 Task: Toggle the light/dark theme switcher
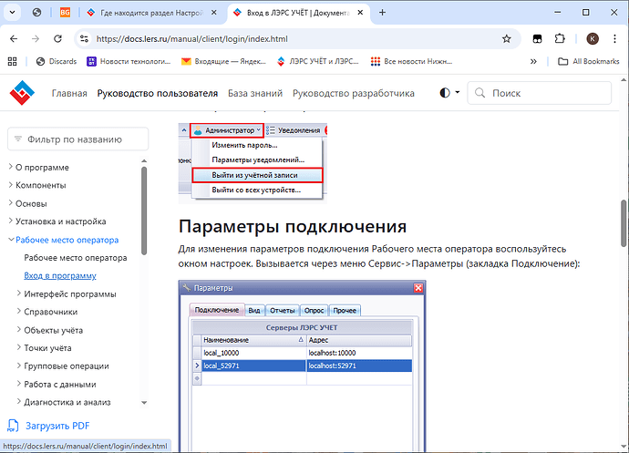[449, 93]
